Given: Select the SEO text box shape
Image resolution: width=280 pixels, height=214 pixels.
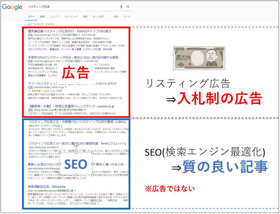Looking at the screenshot, I should coord(76,164).
